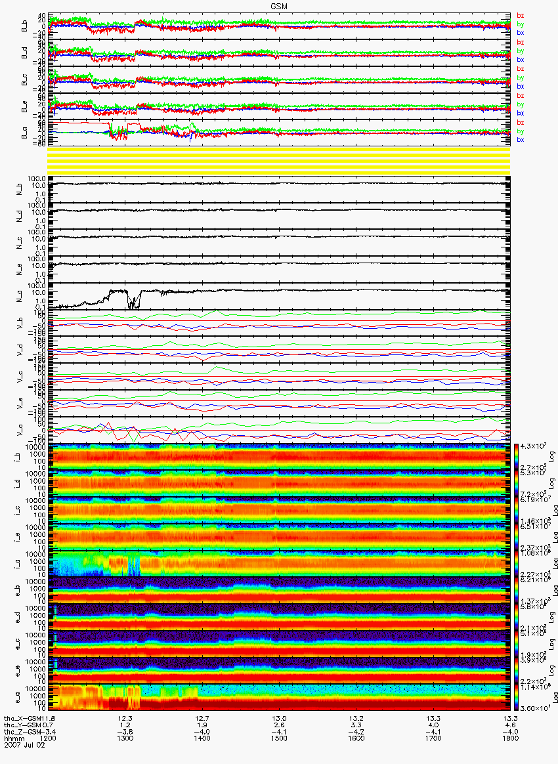Click the 1600 time tick label
This screenshot has width=558, height=764.
356,738
